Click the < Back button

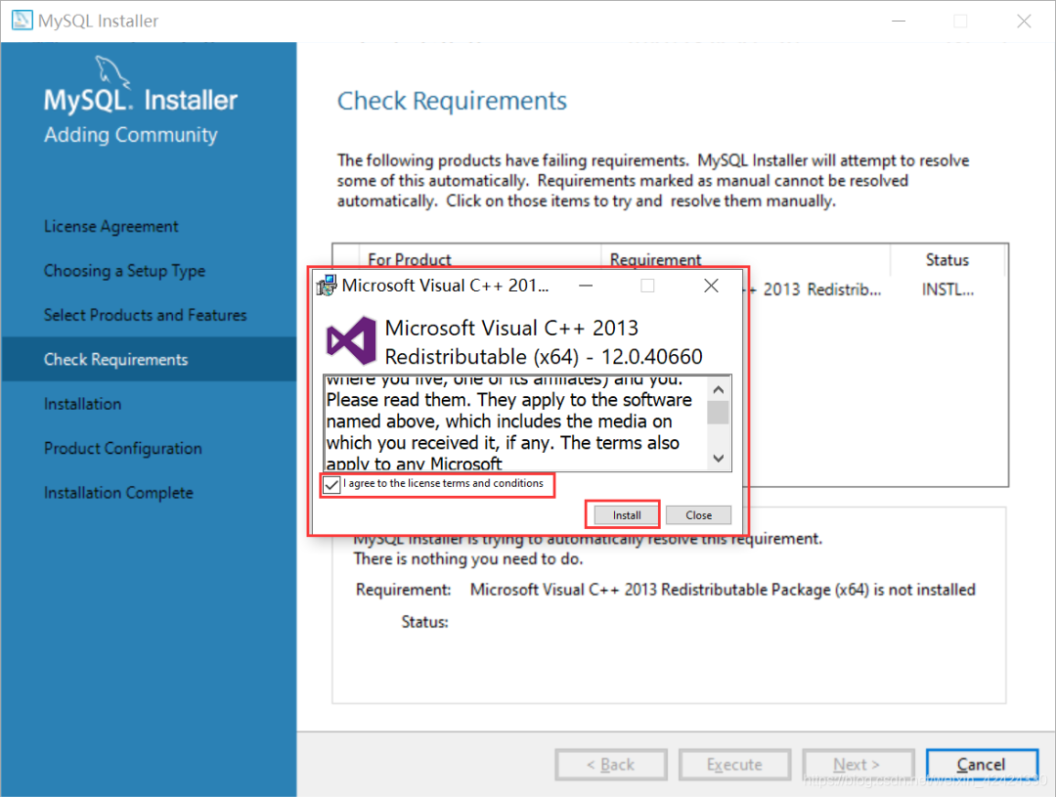(611, 765)
